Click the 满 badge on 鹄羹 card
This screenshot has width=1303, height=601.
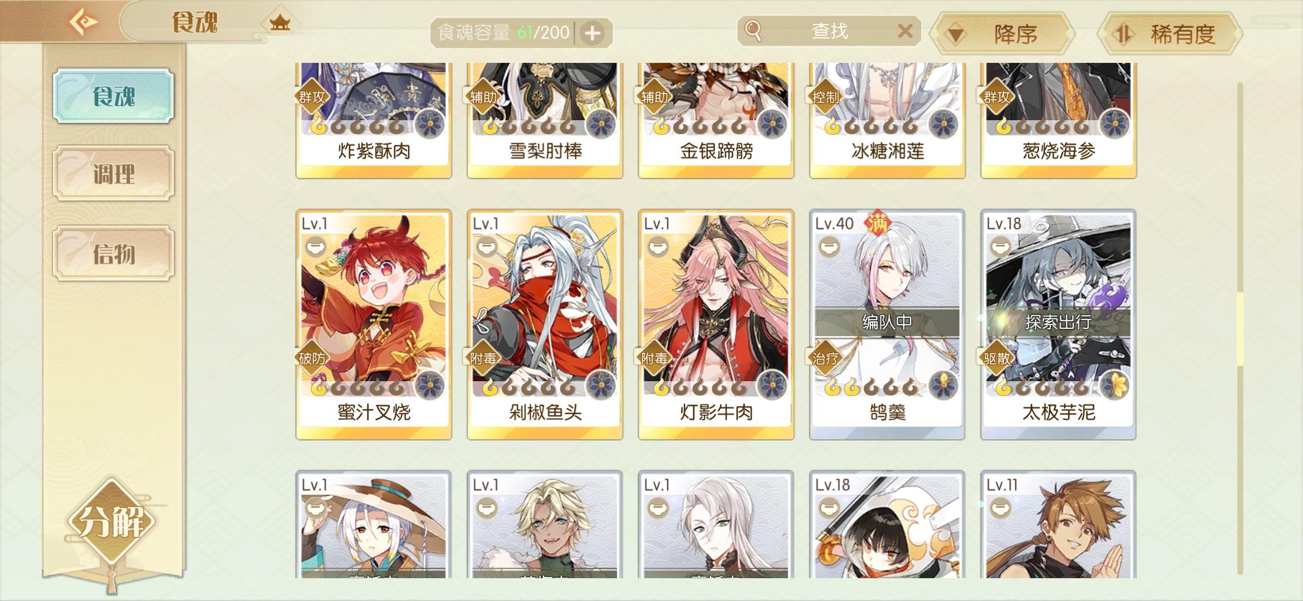pos(878,223)
